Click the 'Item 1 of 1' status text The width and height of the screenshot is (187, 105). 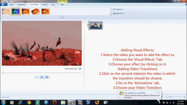[6, 97]
